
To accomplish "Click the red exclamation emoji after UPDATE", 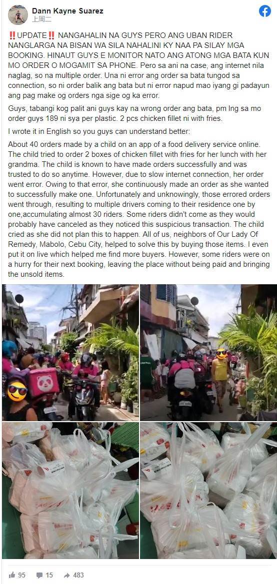I will coord(51,35).
